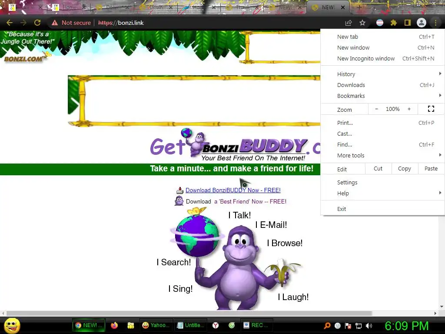This screenshot has height=334, width=445.
Task: Click the 6:09 PM clock
Action: coord(406,326)
